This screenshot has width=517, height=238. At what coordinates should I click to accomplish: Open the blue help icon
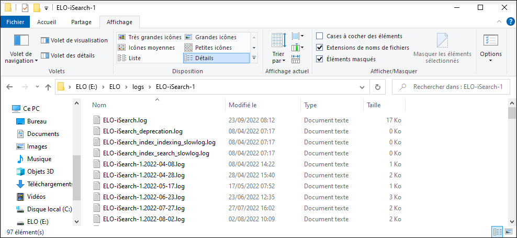click(x=510, y=22)
